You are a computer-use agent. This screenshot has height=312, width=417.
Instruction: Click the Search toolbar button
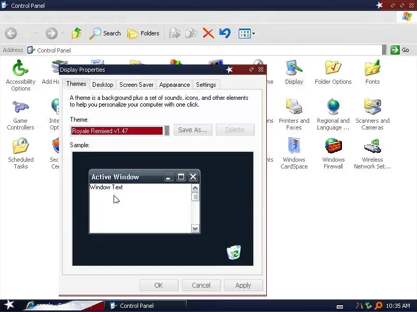(105, 33)
